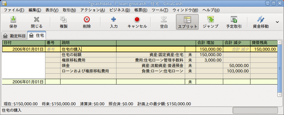This screenshot has width=284, height=115.
Task: Click the status bar progress indicator
Action: (255, 110)
